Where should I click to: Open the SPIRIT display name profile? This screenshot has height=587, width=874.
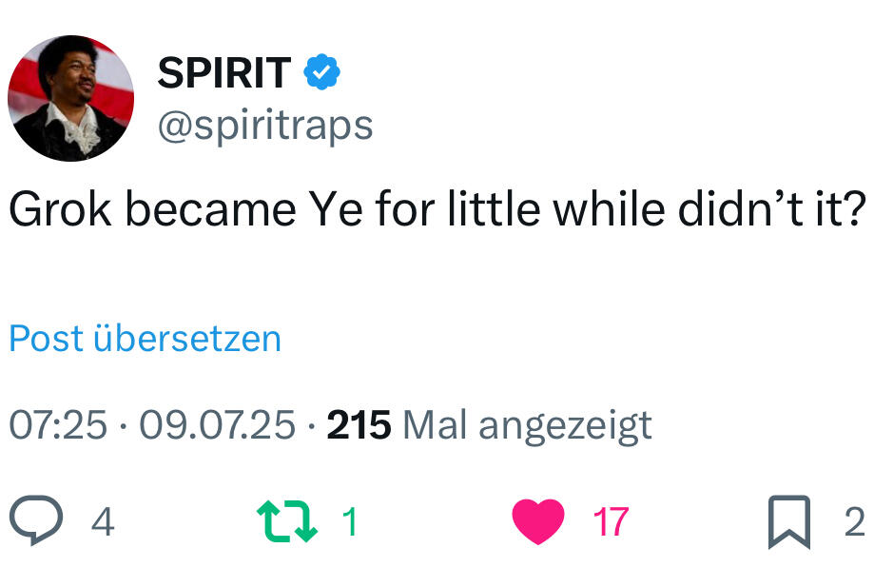click(223, 73)
